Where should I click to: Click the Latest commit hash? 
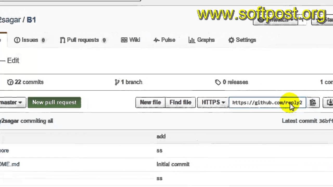(326, 121)
